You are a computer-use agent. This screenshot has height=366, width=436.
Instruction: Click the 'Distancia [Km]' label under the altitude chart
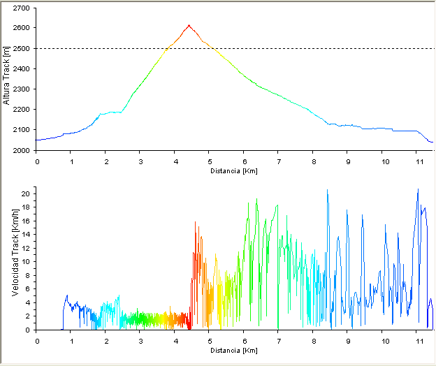coord(234,171)
